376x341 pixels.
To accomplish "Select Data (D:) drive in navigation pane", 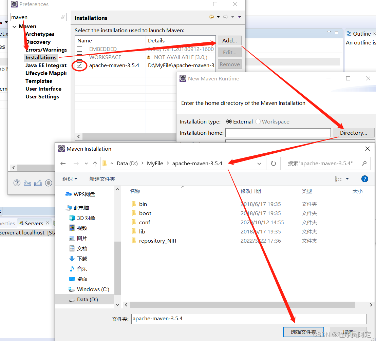I will pyautogui.click(x=84, y=299).
